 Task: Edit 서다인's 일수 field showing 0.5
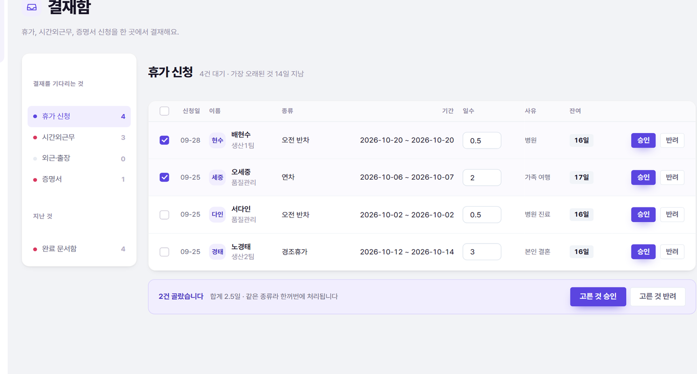pos(482,215)
